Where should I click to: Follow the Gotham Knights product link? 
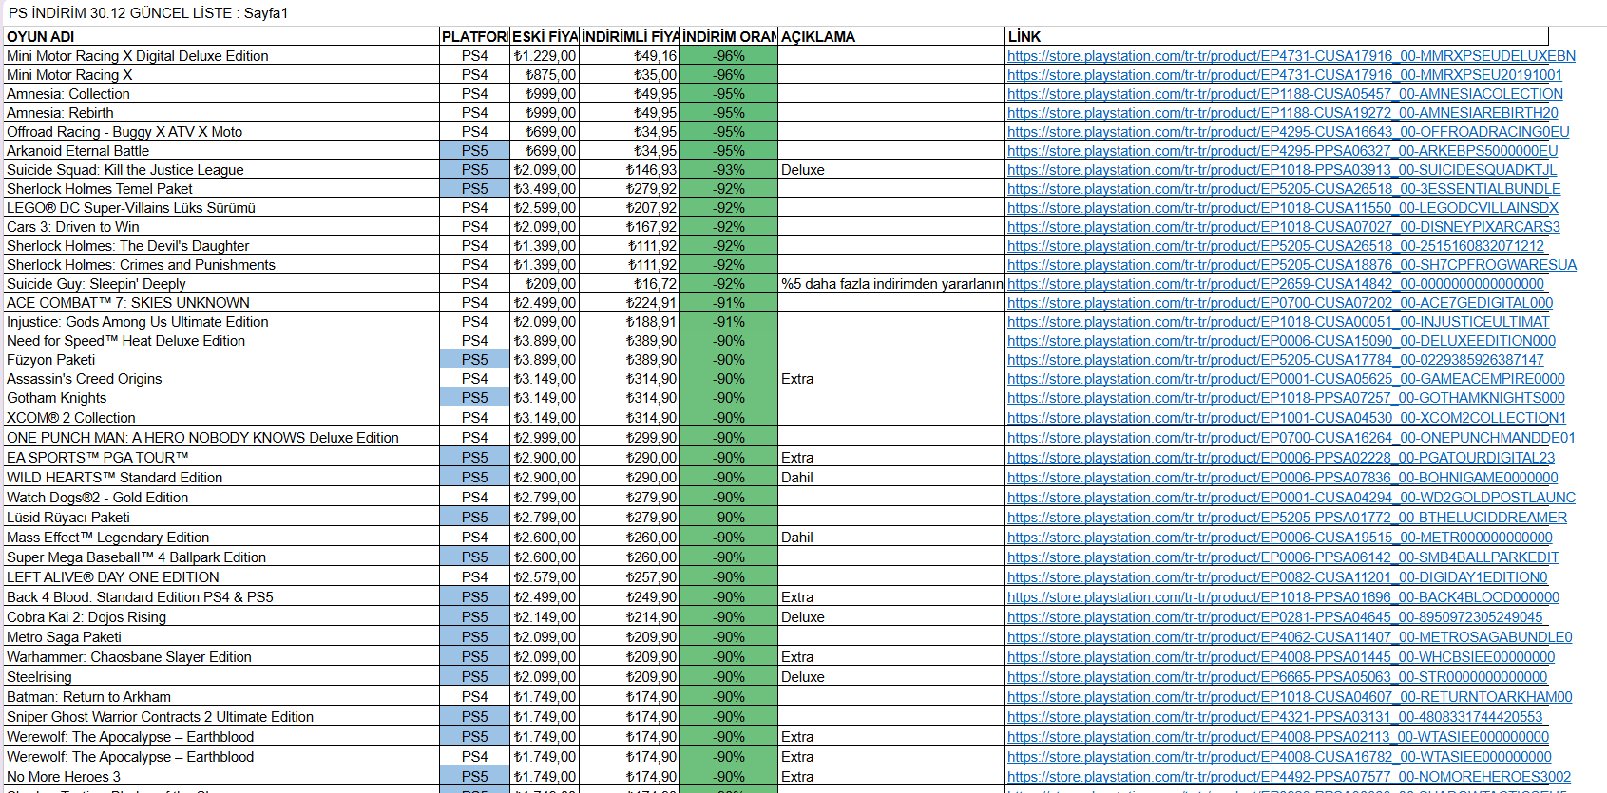click(1286, 398)
